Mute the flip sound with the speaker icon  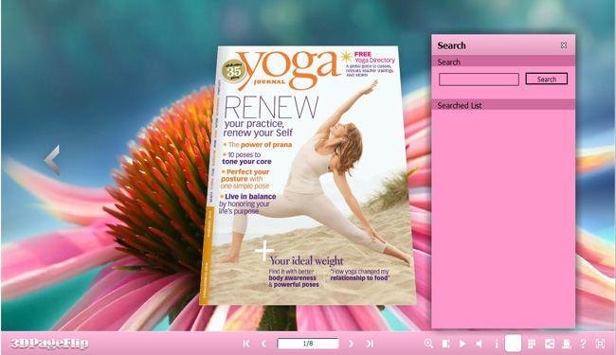(479, 344)
